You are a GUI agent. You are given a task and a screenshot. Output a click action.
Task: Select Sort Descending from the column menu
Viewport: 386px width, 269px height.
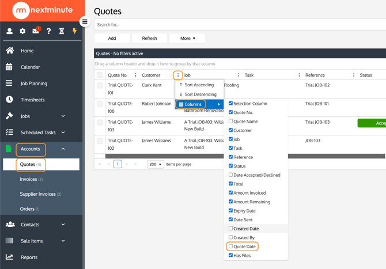click(200, 94)
